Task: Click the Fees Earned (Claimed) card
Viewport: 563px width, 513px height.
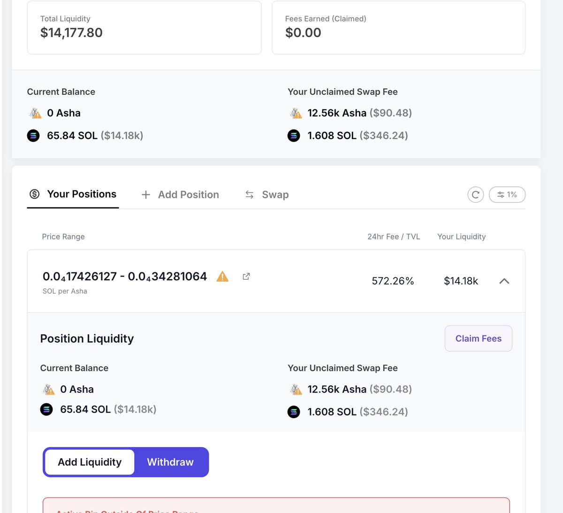Action: pyautogui.click(x=399, y=28)
